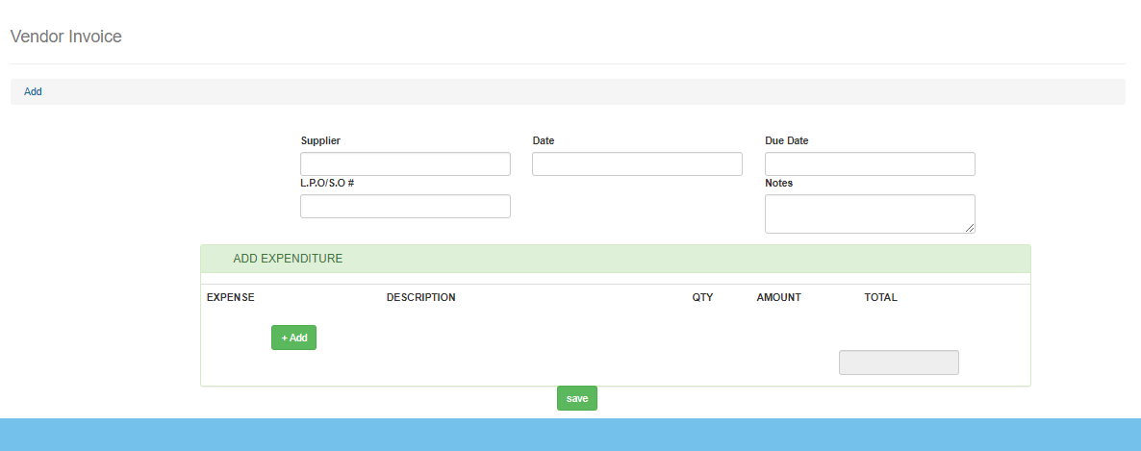The height and width of the screenshot is (451, 1141).
Task: Select the TOTAL column header
Action: tap(880, 298)
